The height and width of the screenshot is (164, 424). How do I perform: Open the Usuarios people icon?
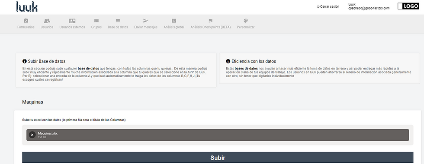tap(47, 21)
